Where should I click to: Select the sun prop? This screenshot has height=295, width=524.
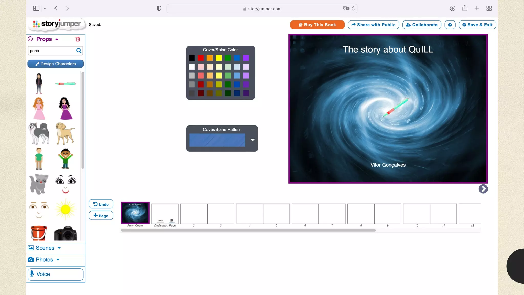(65, 209)
